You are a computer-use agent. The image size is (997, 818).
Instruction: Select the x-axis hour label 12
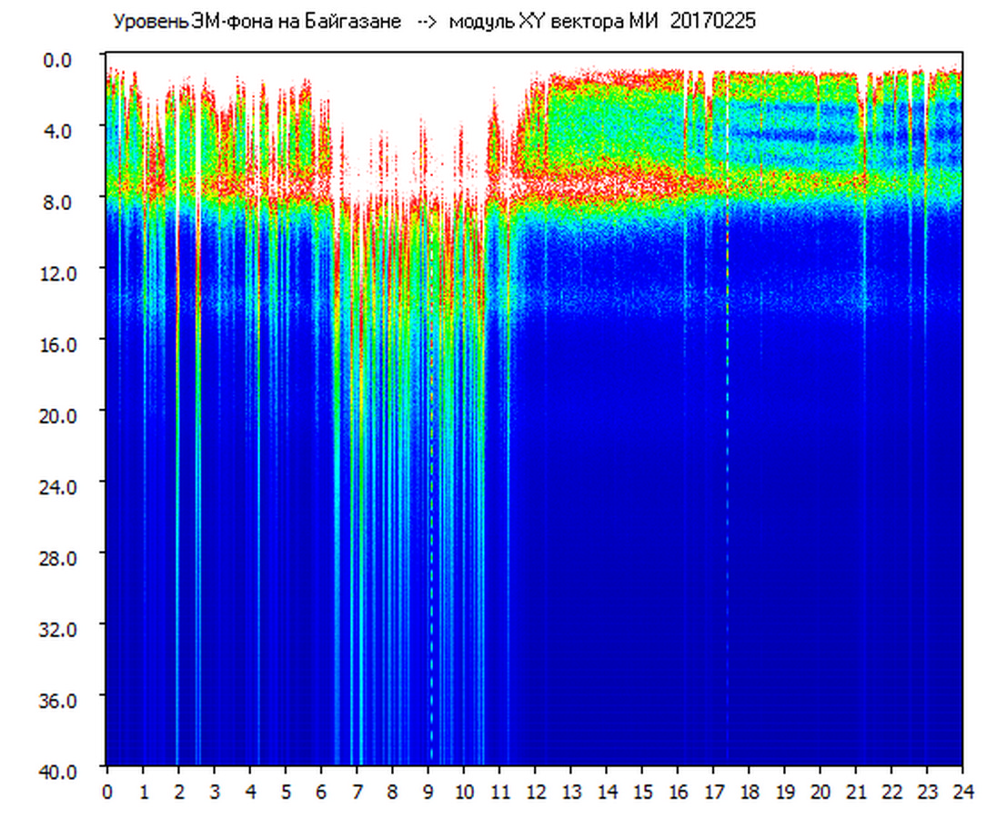click(x=535, y=792)
